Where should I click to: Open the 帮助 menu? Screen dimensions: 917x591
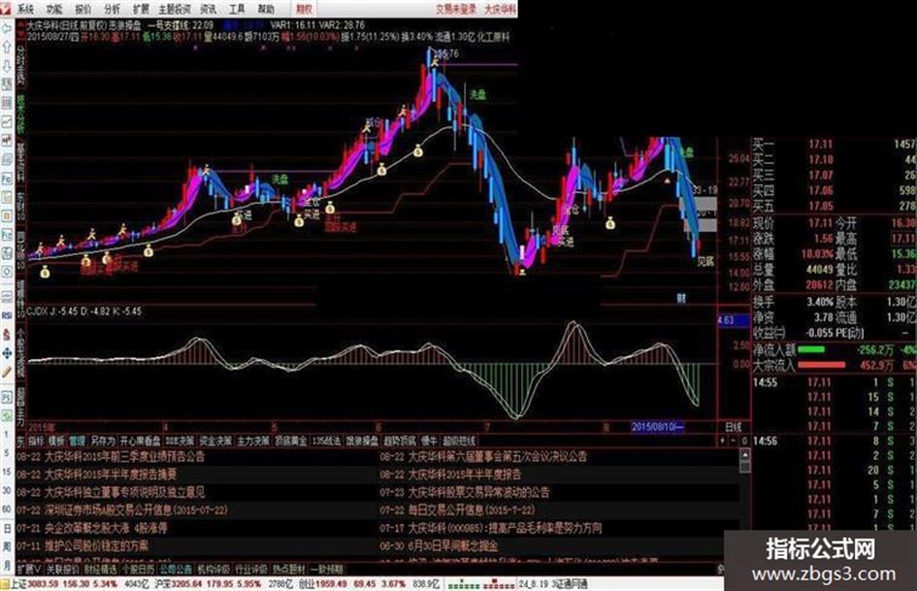266,9
